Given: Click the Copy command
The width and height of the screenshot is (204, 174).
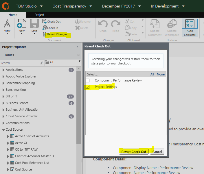Looking at the screenshot, I should [131, 28].
